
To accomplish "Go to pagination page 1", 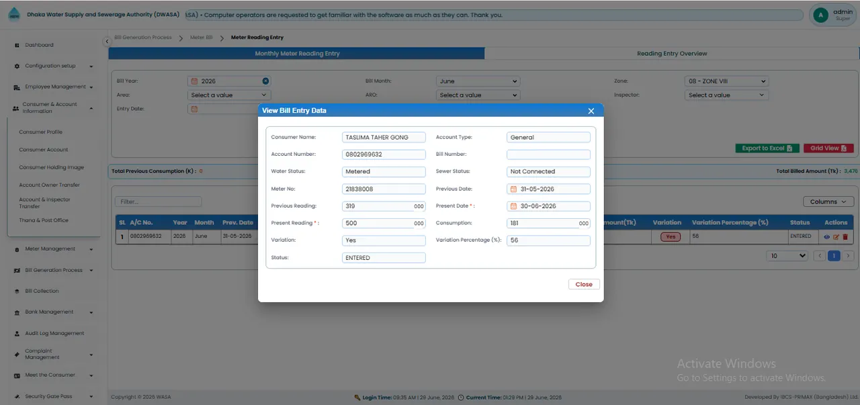I will tap(834, 256).
